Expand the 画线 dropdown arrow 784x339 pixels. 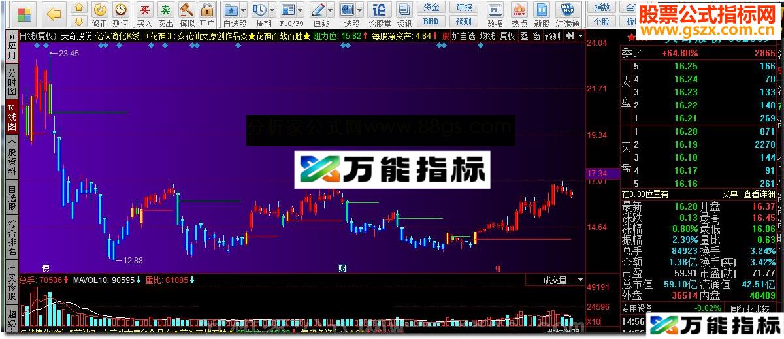point(329,10)
